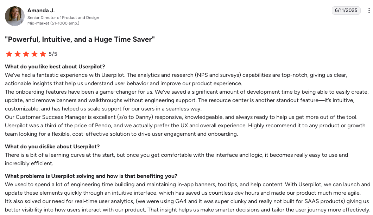Click the 5/5 rating score text
The image size is (373, 215).
(53, 54)
